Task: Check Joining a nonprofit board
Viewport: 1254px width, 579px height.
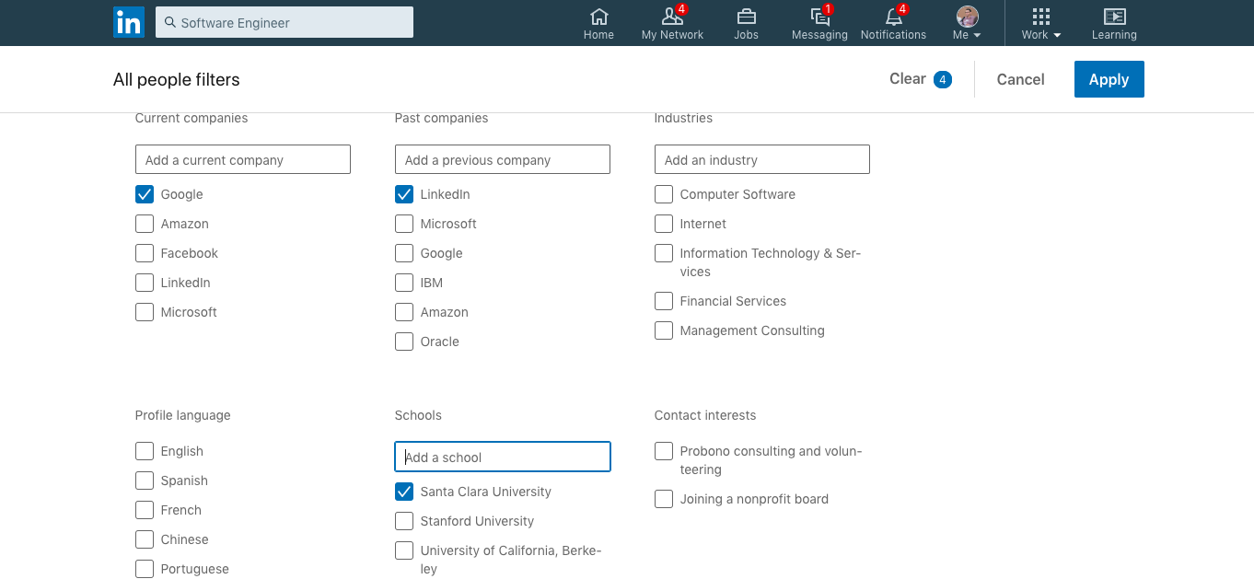Action: click(x=664, y=499)
